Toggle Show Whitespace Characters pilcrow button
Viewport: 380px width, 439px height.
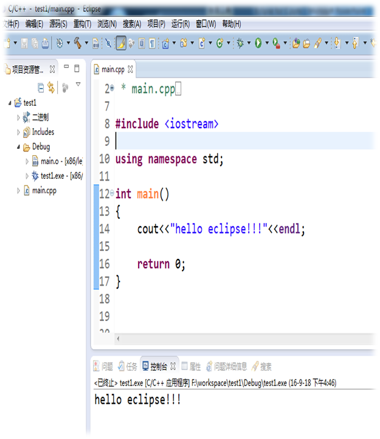click(x=151, y=43)
